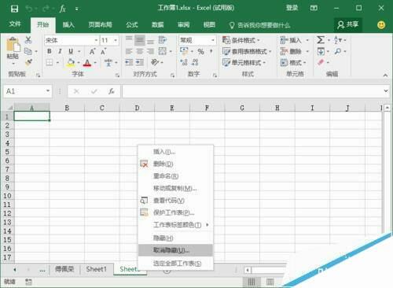
Task: Toggle Underline formatting
Action: click(71, 51)
